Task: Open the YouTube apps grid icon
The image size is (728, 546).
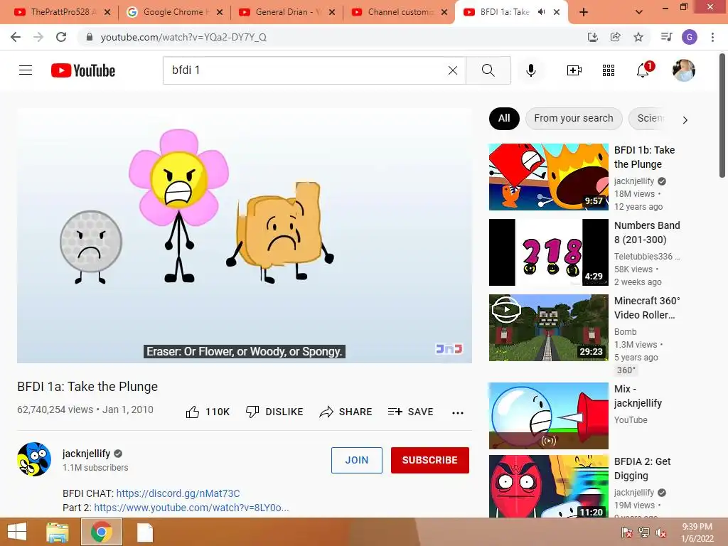Action: click(x=609, y=70)
